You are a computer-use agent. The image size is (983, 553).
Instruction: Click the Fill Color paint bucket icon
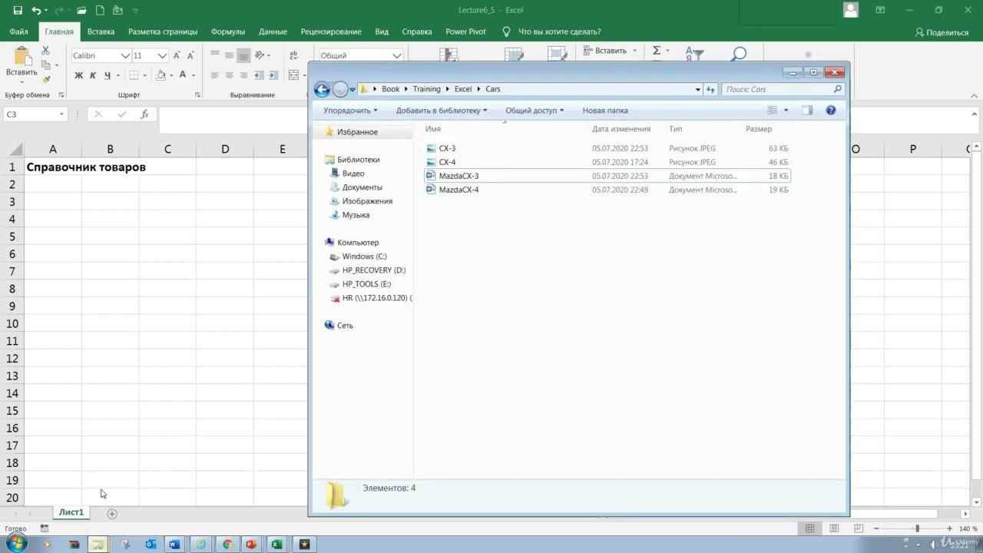(x=161, y=75)
